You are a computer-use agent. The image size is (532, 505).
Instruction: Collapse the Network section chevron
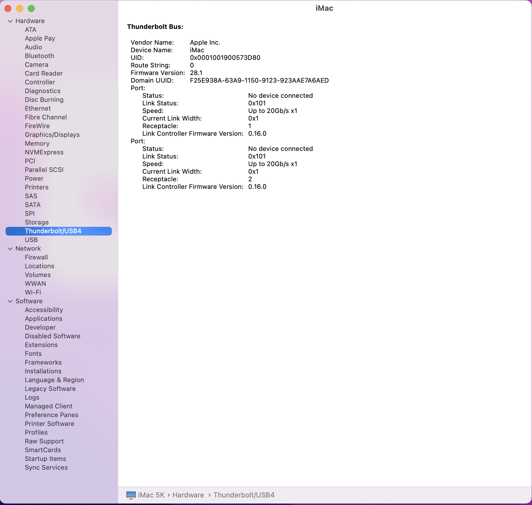(10, 249)
